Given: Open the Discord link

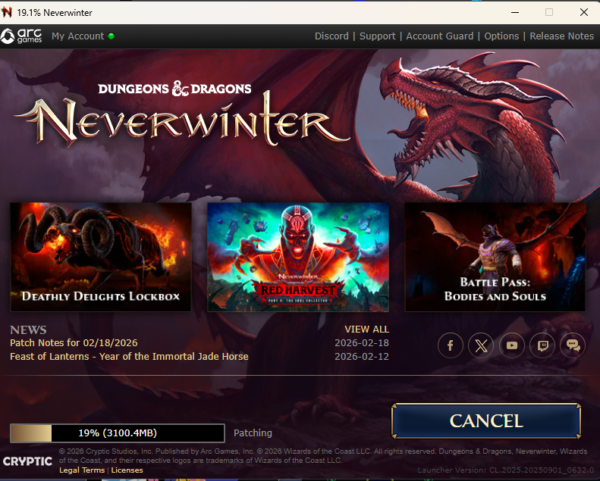Looking at the screenshot, I should pos(331,36).
